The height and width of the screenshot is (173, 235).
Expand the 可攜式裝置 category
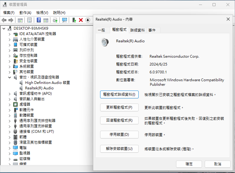(9, 45)
